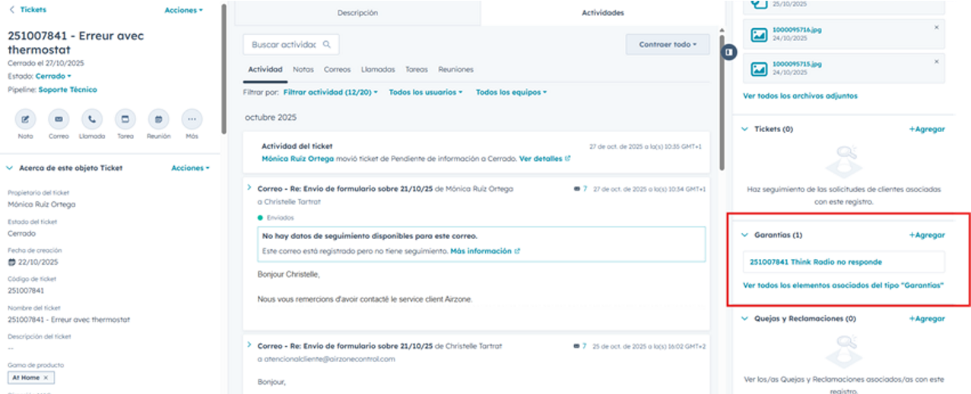Collapse the Garantías section
971x394 pixels.
[744, 235]
